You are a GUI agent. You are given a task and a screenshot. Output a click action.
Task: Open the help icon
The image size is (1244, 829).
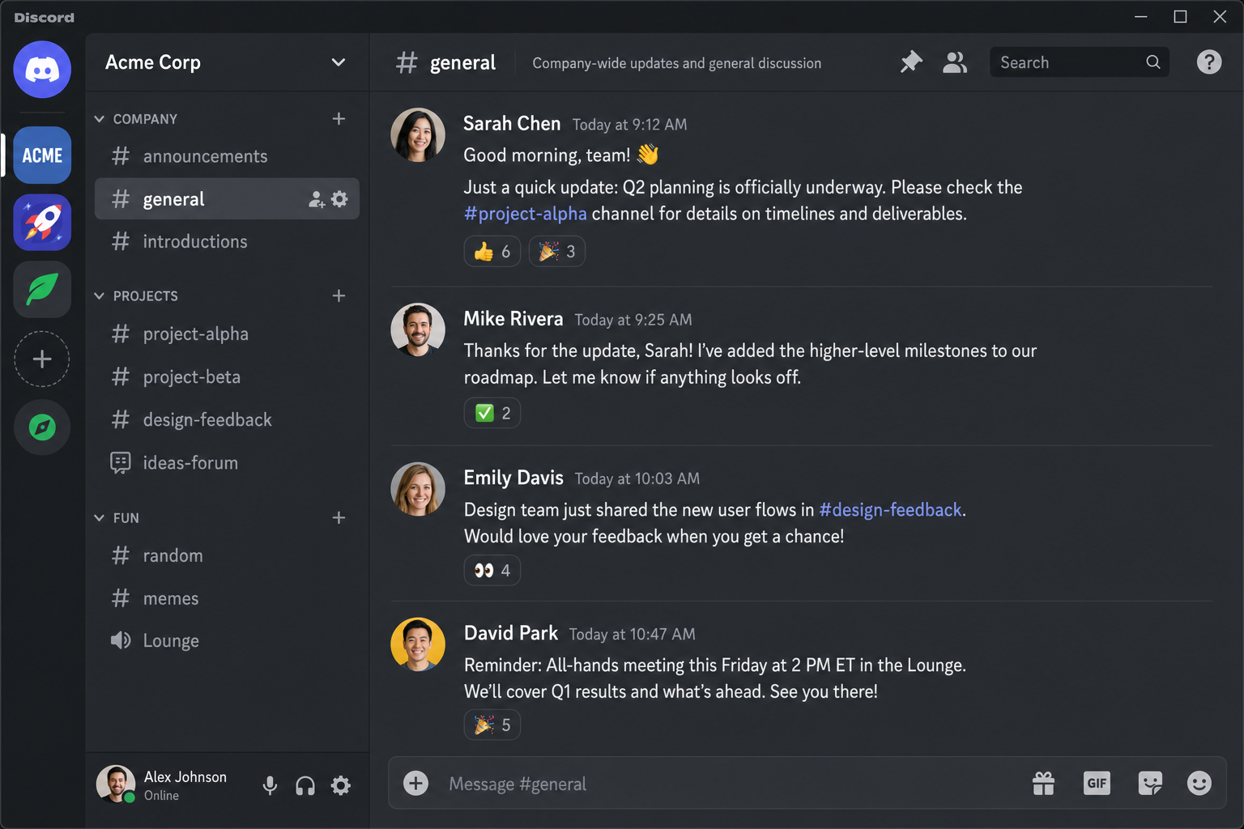coord(1208,62)
